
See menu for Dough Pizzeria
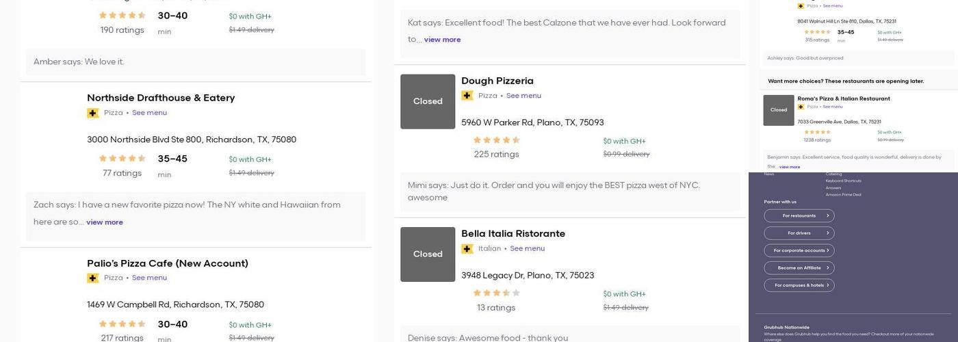click(x=523, y=96)
